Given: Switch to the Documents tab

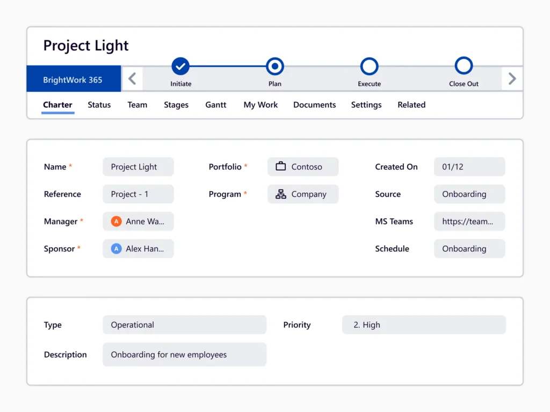Looking at the screenshot, I should (314, 105).
